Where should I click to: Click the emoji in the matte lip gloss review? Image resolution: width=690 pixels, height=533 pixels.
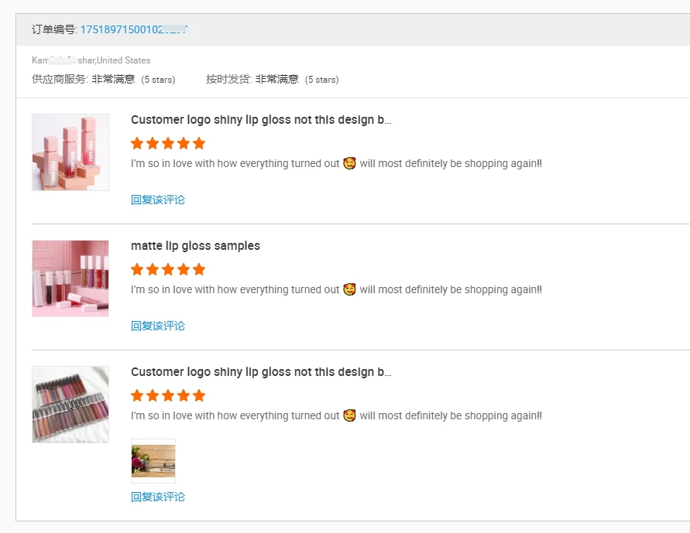(348, 289)
